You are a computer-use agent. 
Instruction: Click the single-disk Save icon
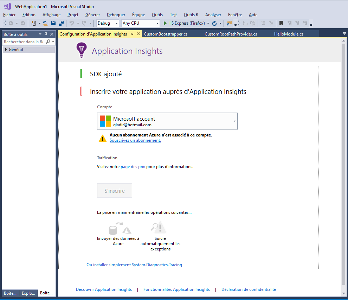[x=53, y=23]
